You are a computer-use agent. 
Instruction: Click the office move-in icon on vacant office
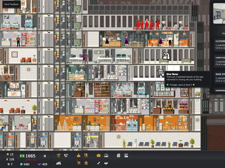coord(166,56)
